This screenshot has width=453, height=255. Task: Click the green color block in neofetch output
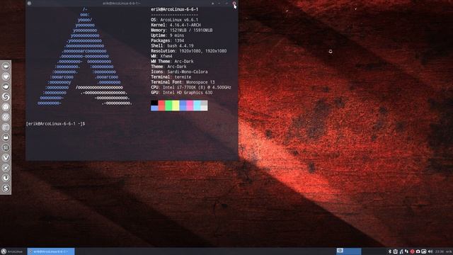point(168,106)
